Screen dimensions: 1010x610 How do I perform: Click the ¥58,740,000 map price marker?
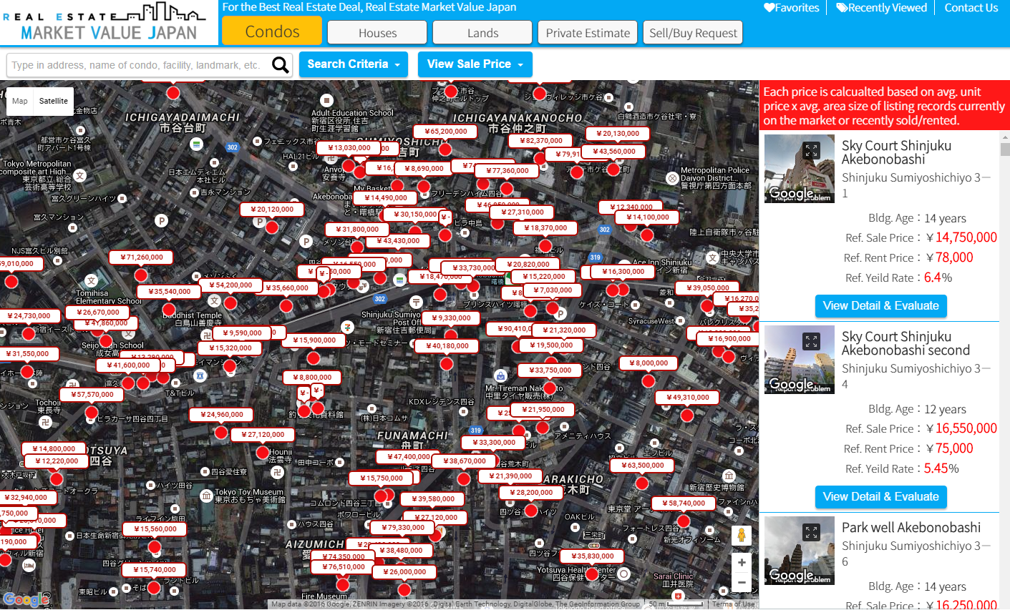(x=684, y=503)
